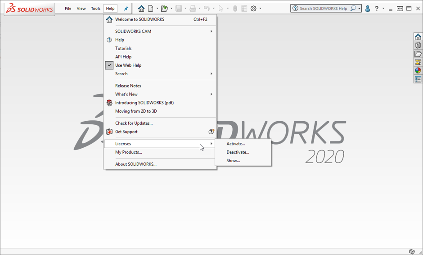
Task: Choose Check for Updates...
Action: 160,123
